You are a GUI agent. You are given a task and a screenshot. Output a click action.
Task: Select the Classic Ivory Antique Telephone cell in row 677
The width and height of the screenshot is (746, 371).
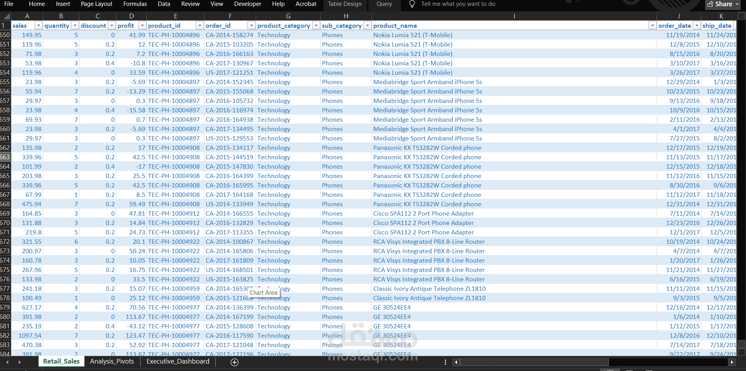[514, 288]
